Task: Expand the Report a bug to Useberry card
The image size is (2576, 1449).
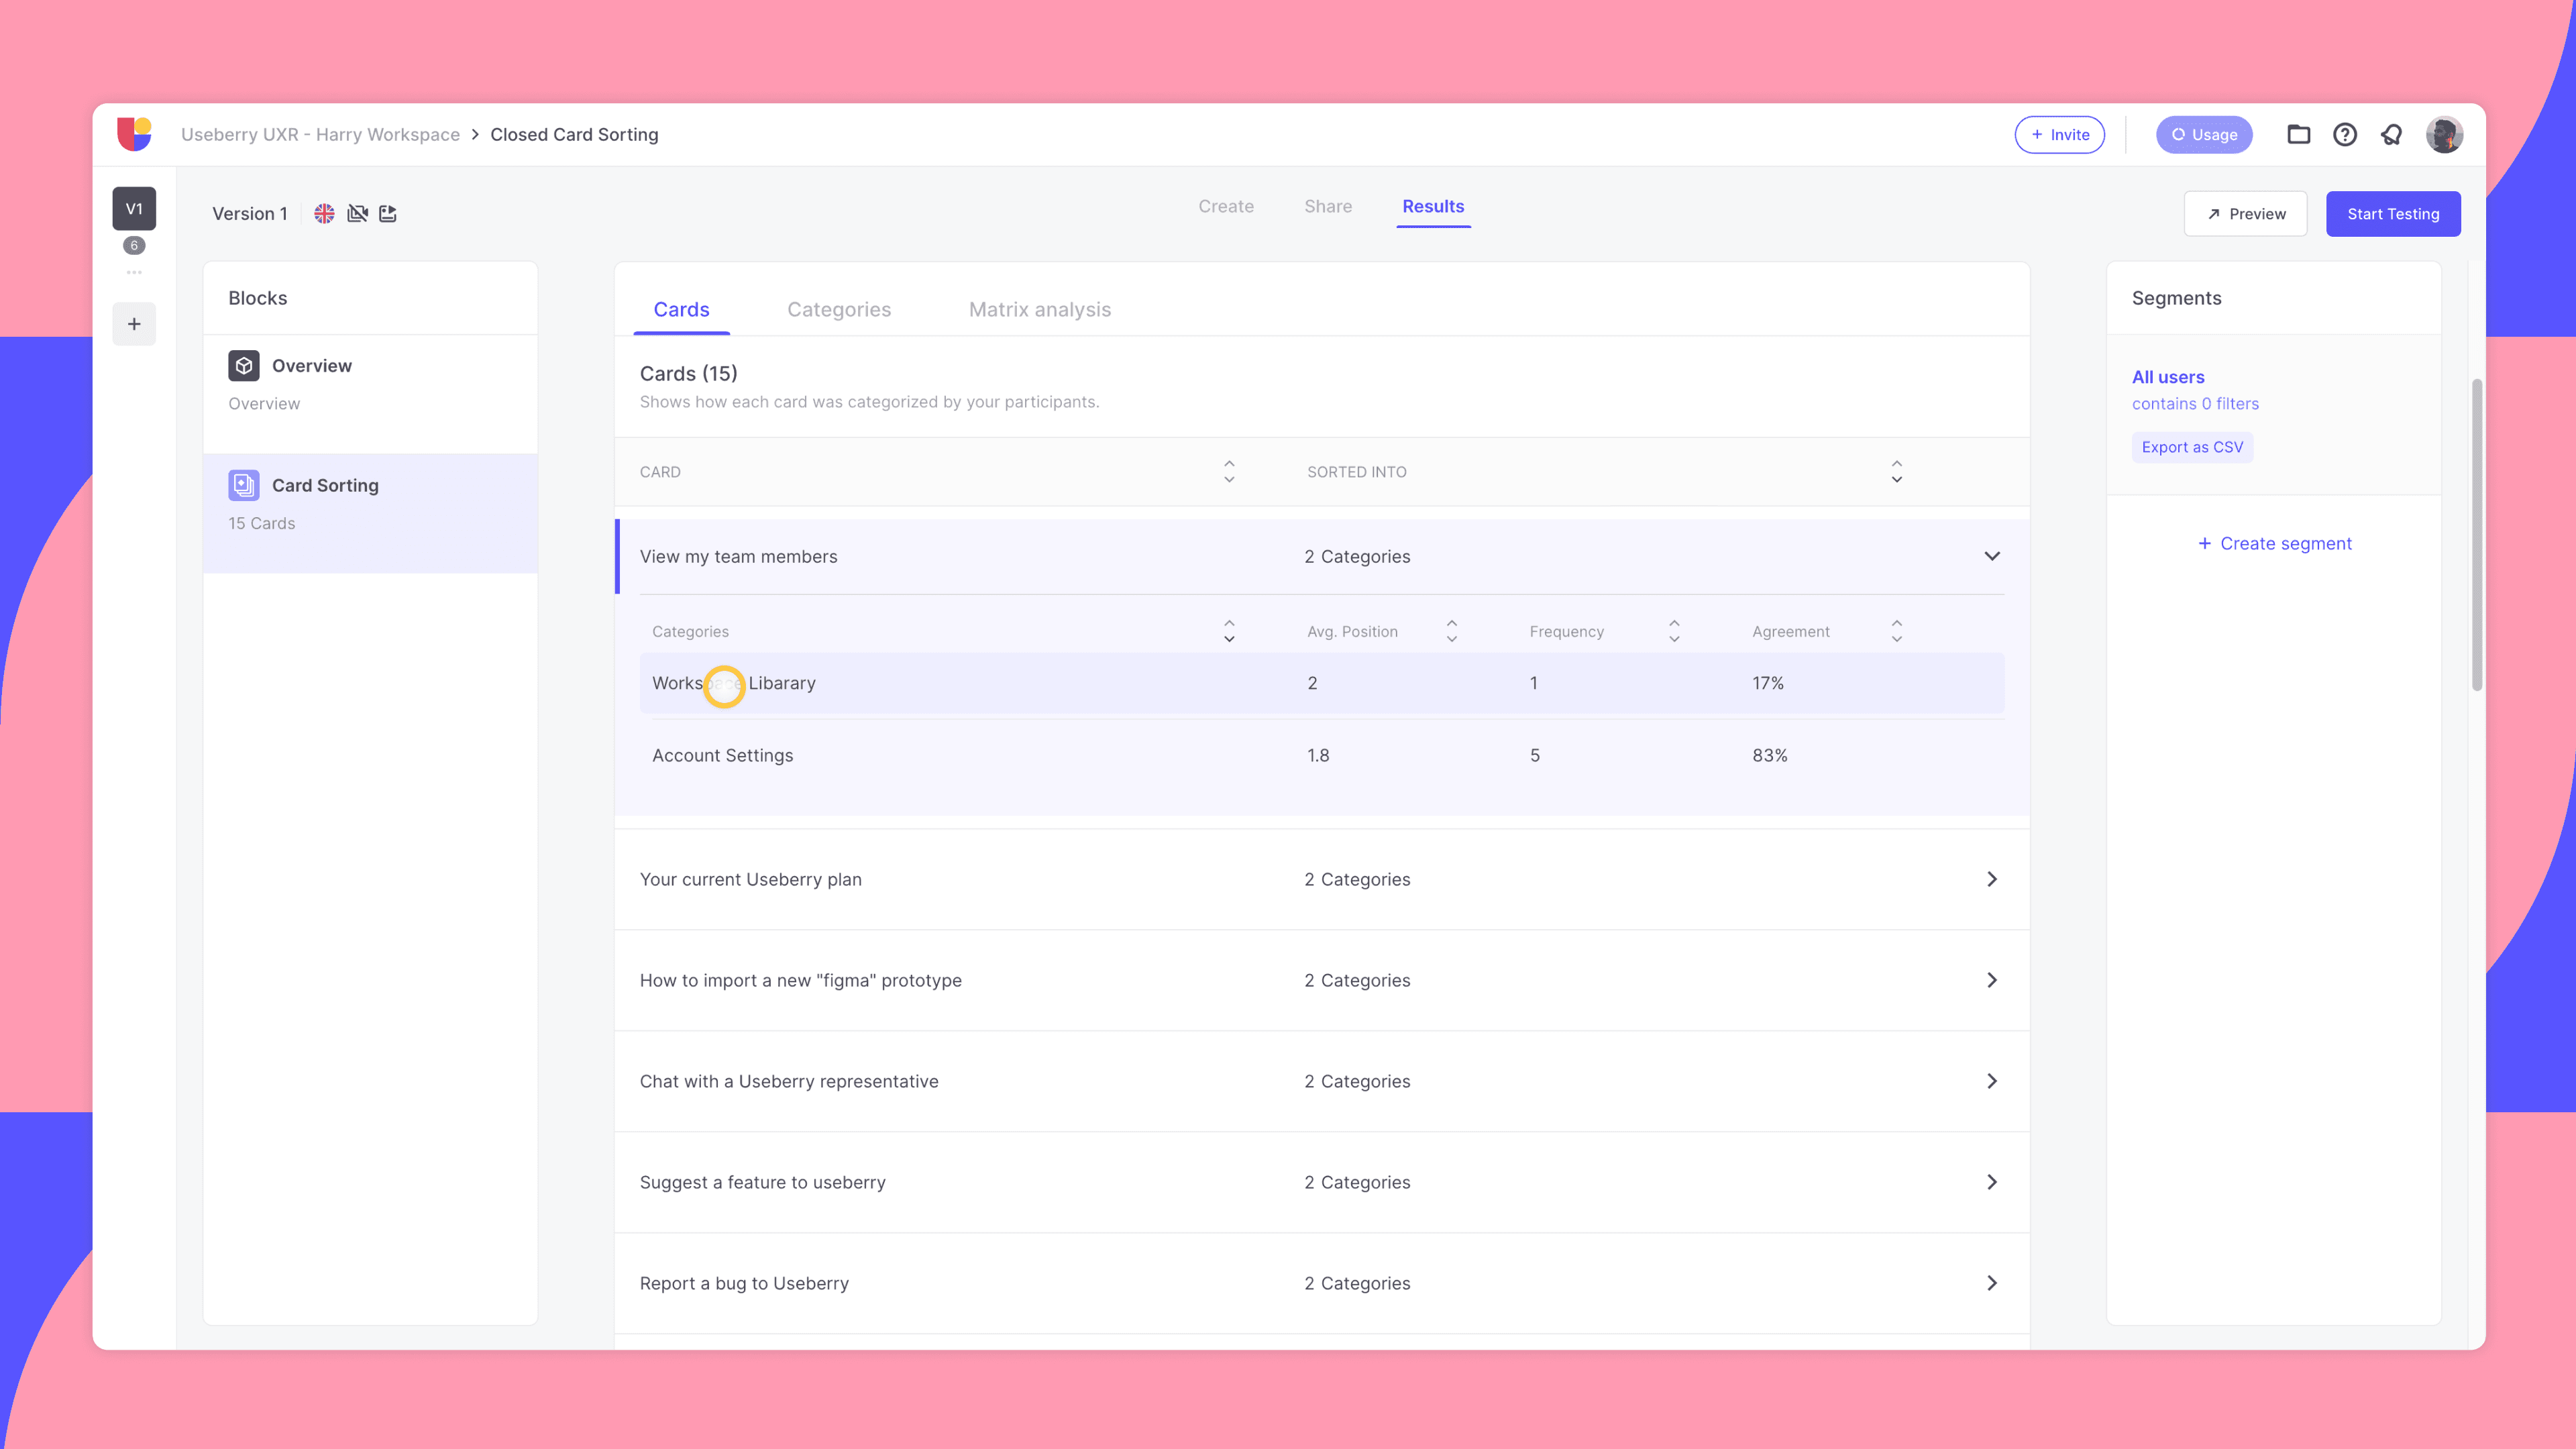Action: (1992, 1282)
